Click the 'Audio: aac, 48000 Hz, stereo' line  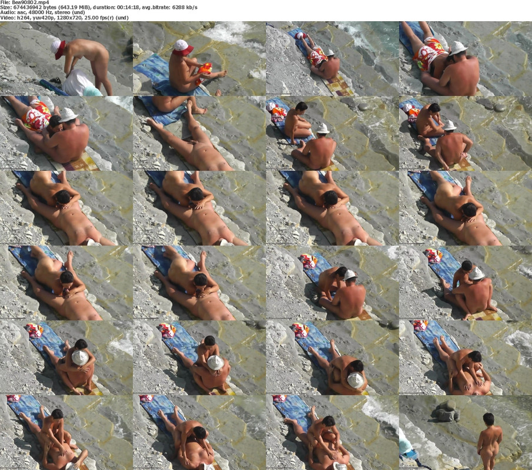42,12
